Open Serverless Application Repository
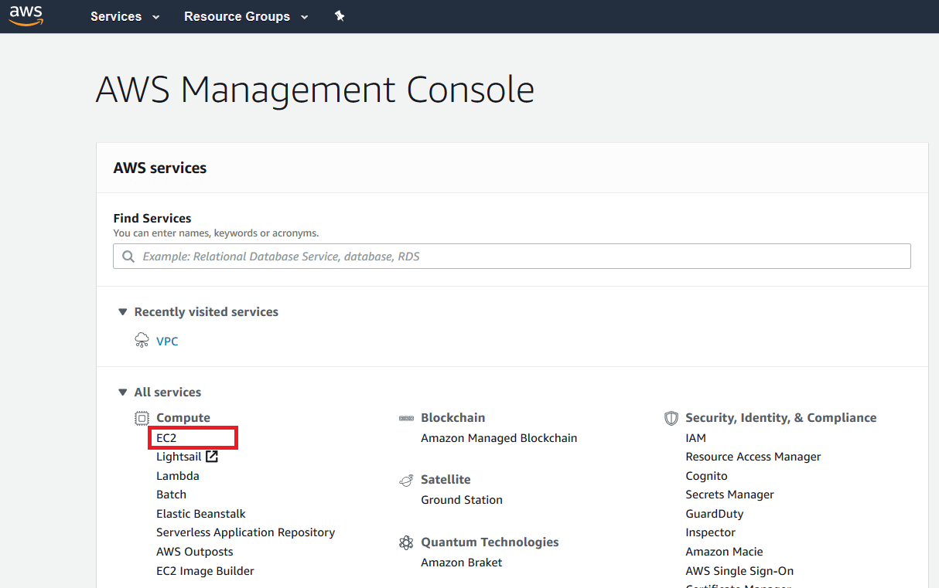The image size is (939, 588). (245, 532)
